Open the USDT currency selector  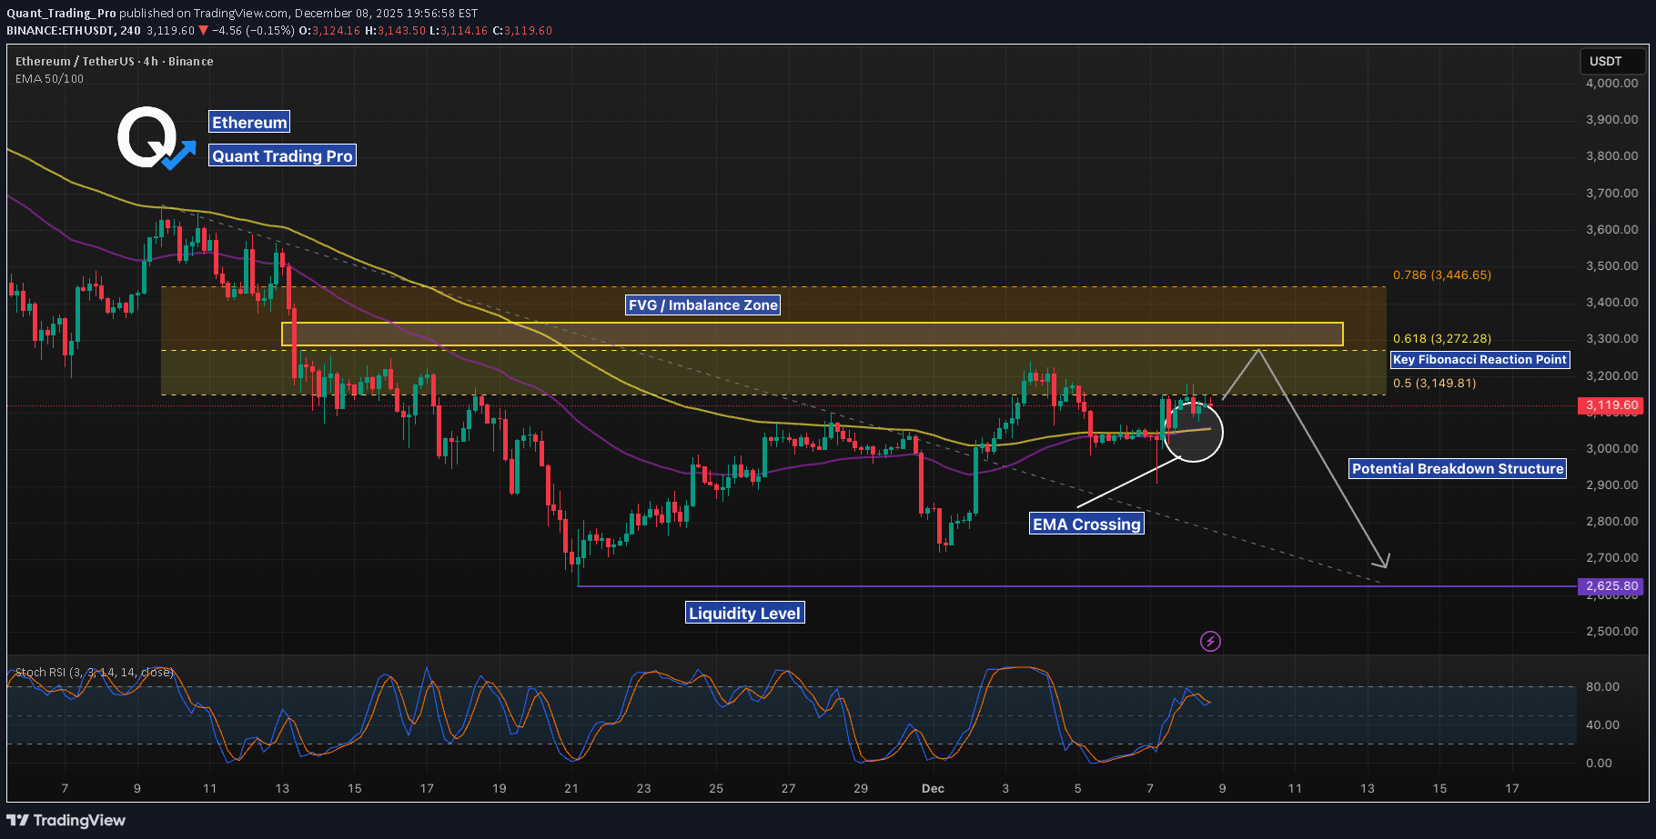click(x=1611, y=61)
